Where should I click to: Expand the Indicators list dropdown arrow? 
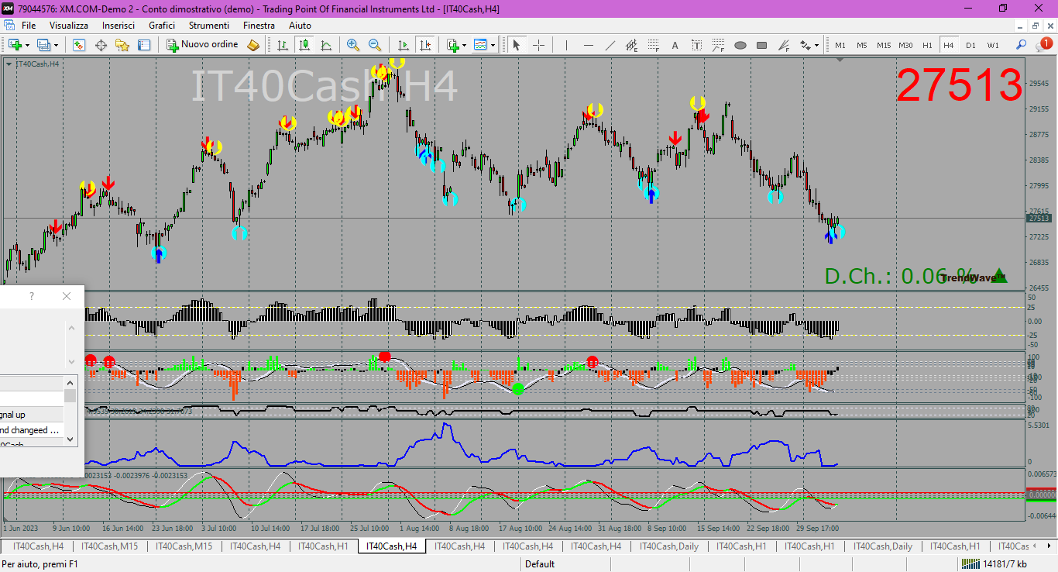pos(465,46)
